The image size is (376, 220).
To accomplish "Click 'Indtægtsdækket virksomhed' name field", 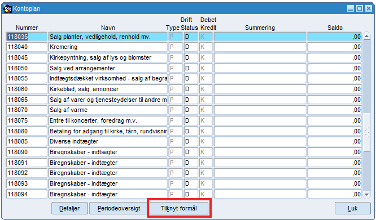I will [108, 79].
